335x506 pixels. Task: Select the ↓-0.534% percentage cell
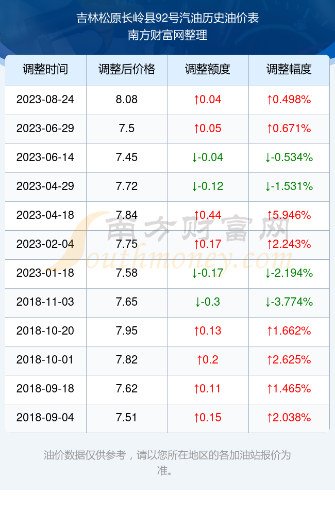click(x=289, y=157)
